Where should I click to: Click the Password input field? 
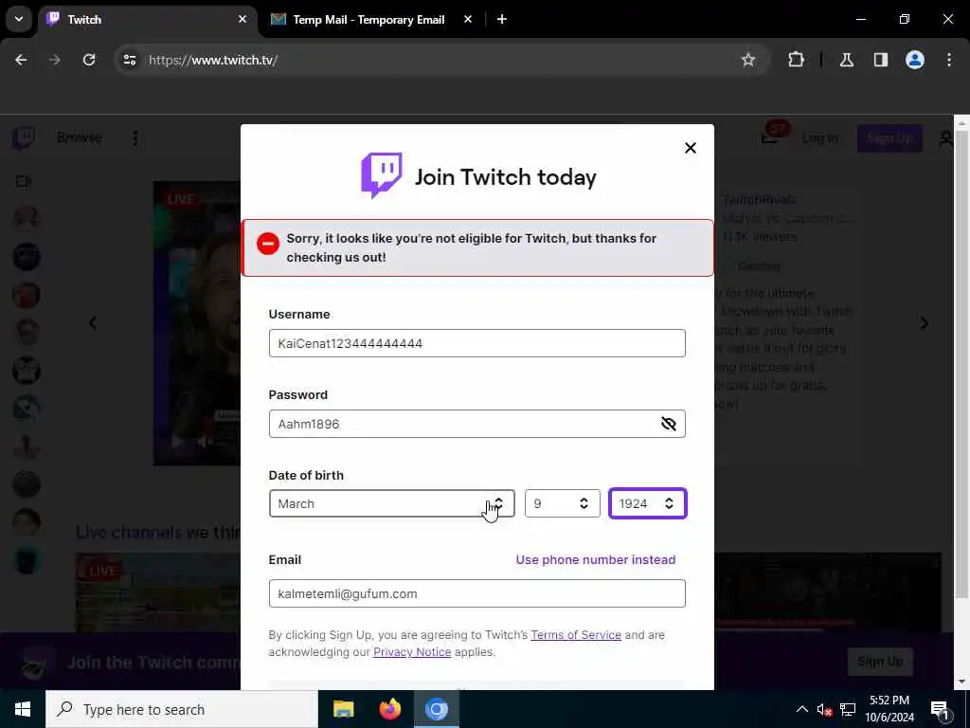(x=477, y=424)
